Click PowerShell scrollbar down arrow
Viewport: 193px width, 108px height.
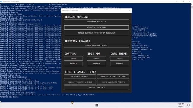pos(192,101)
